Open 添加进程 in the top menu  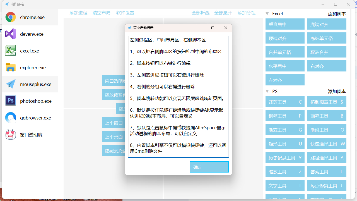click(78, 13)
